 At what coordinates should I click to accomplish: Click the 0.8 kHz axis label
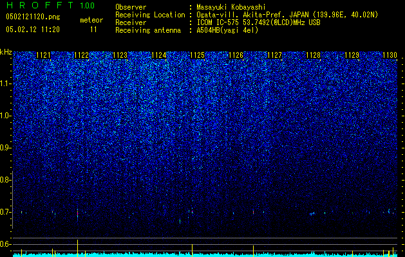coord(5,180)
